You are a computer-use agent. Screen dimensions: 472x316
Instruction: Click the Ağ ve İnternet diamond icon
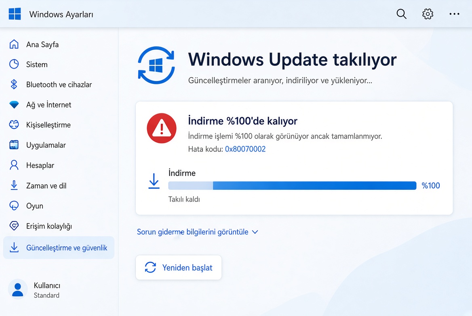[14, 104]
